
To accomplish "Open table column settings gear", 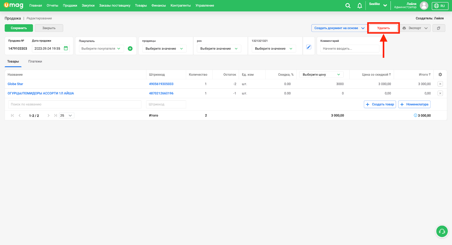I will pyautogui.click(x=440, y=75).
